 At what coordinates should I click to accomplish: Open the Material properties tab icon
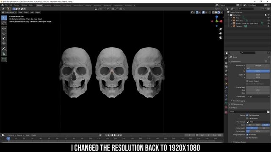(x=226, y=107)
